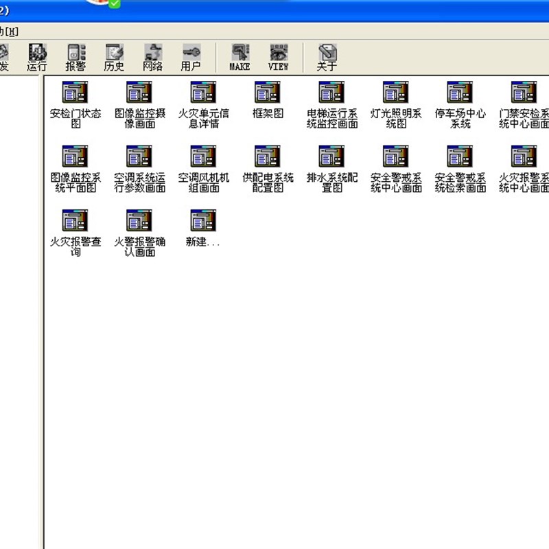The height and width of the screenshot is (549, 549).
Task: Select the 网络 (Network) toolbar icon
Action: coord(152,58)
